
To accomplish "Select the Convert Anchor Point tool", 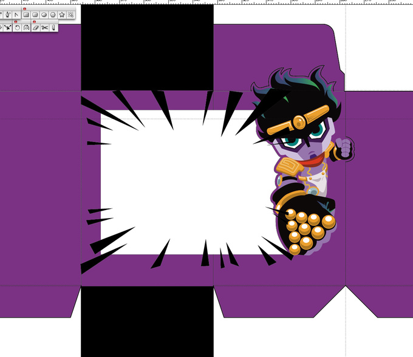I will (x=16, y=15).
